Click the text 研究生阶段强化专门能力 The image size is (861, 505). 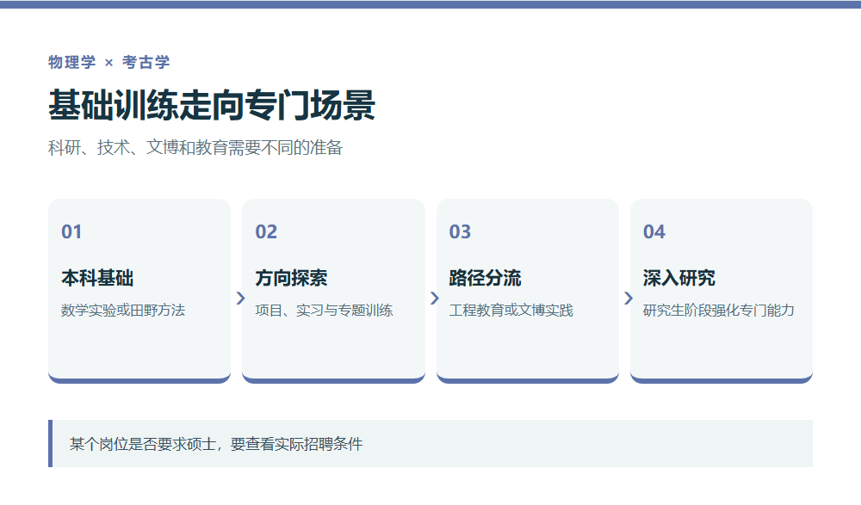(x=719, y=310)
